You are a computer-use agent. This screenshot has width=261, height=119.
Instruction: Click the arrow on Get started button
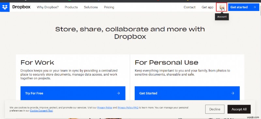click(254, 7)
